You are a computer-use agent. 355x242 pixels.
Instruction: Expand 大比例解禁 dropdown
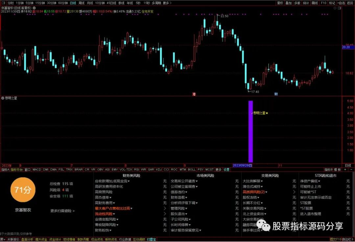[262, 181]
